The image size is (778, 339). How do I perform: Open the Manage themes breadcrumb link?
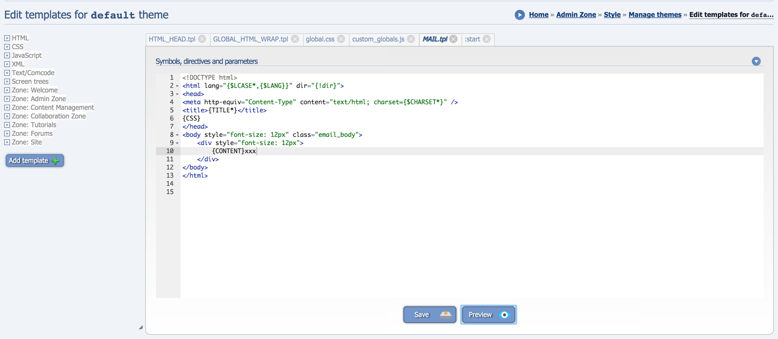pos(654,15)
